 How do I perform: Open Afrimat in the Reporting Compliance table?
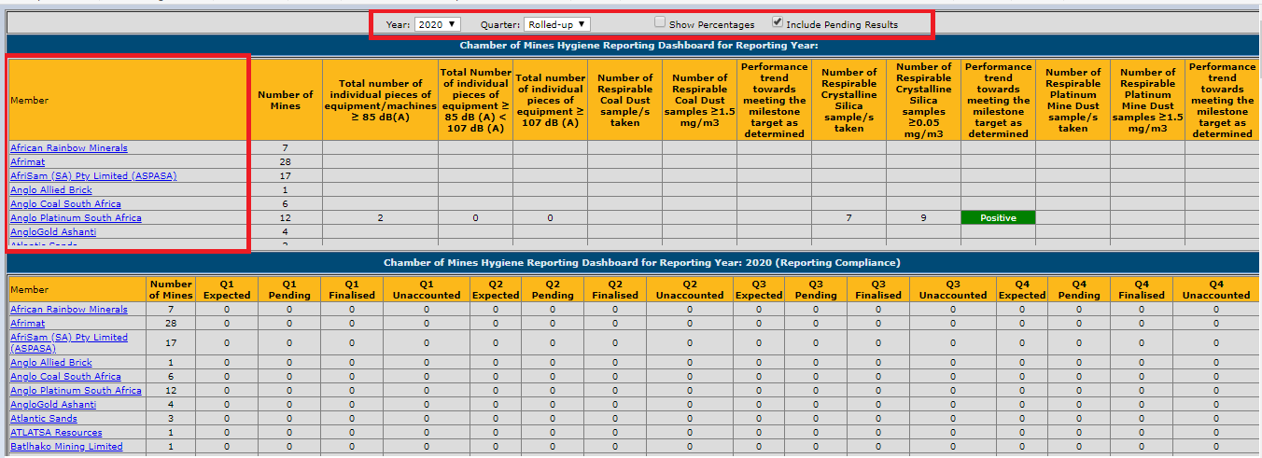pos(27,323)
